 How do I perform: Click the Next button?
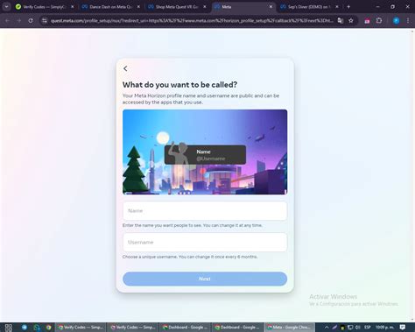[x=205, y=279]
